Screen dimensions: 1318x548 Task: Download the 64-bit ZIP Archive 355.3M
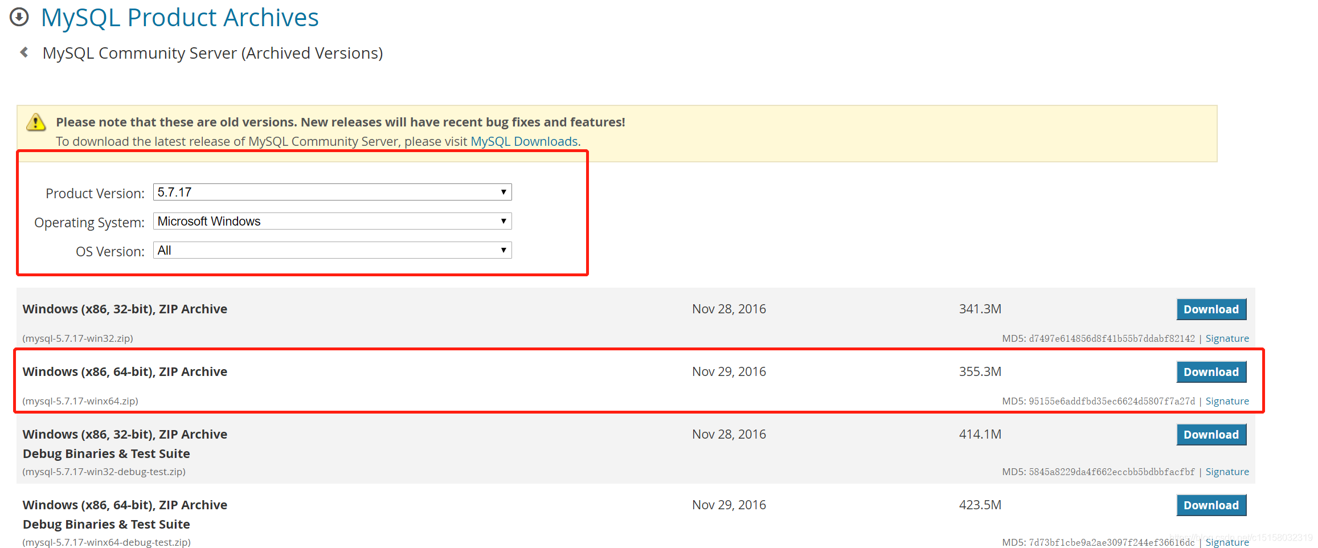(1211, 372)
